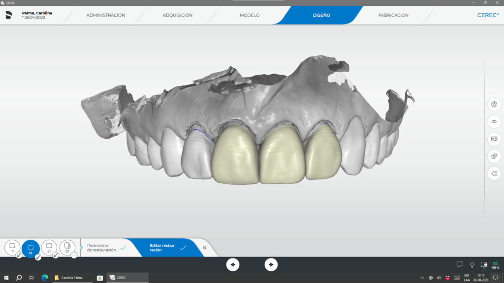Viewport: 504px width, 283px height.
Task: Expand the step list chevron beside tooth 22
Action: click(81, 248)
